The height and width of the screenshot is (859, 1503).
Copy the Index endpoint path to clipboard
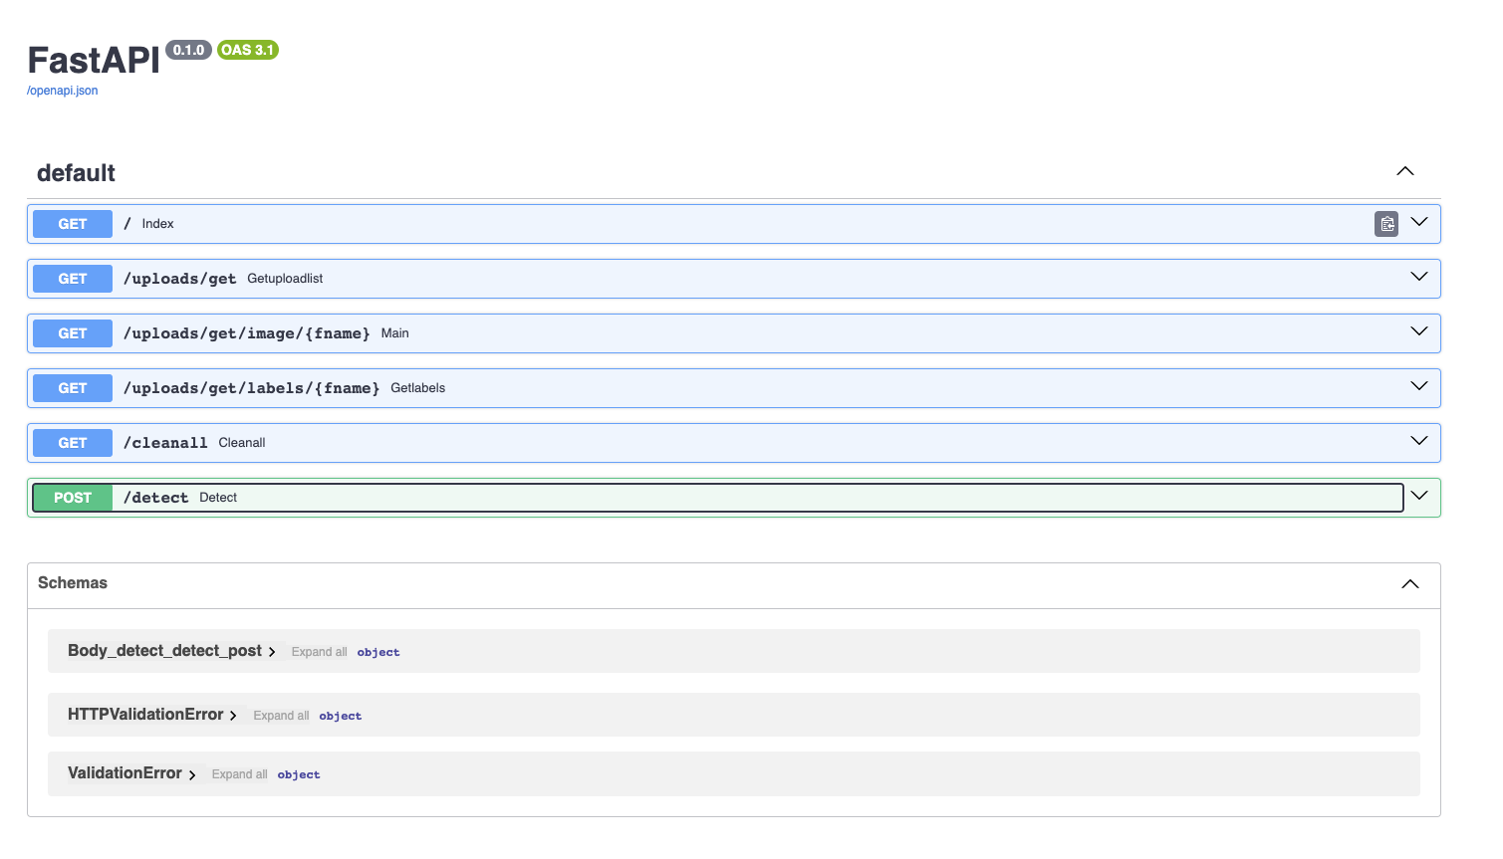tap(1385, 224)
